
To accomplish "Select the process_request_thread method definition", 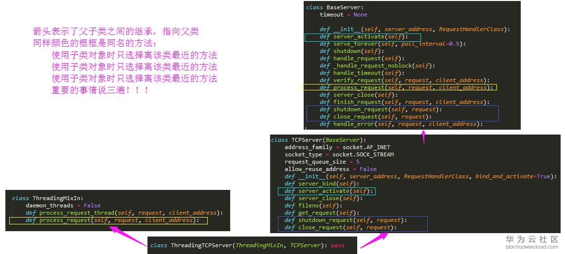I will pyautogui.click(x=124, y=213).
